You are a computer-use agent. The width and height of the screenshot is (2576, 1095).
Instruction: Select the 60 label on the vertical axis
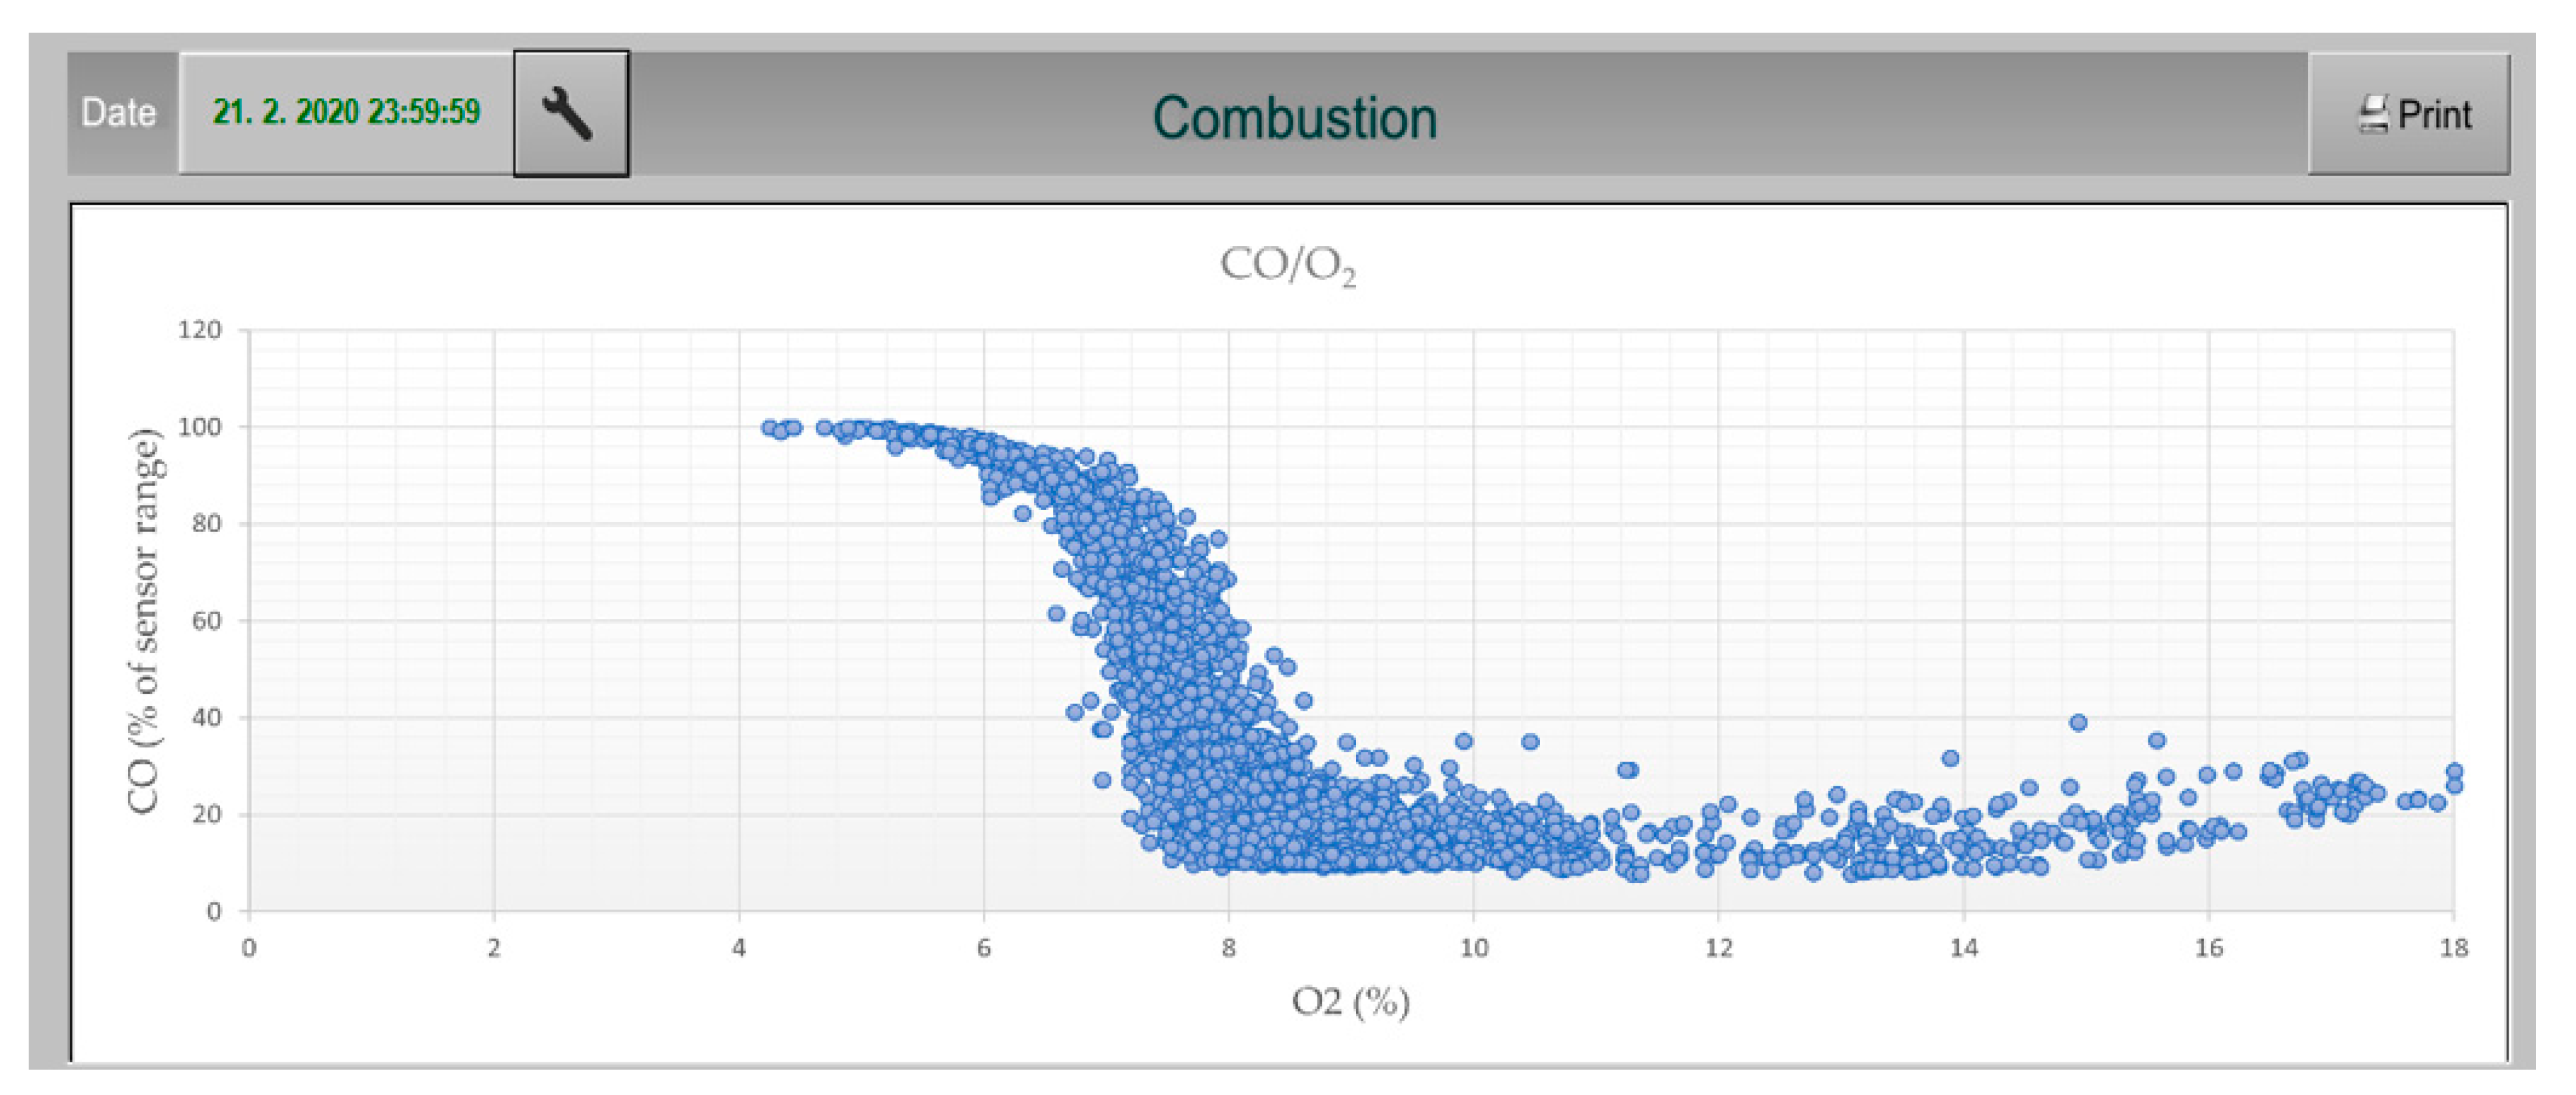[x=205, y=621]
